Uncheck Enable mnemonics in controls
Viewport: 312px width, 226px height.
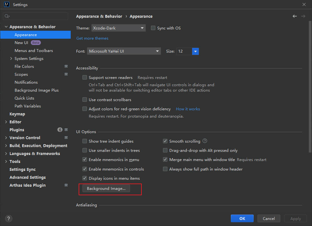click(85, 169)
